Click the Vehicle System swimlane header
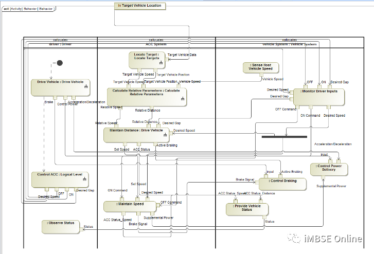This screenshot has height=254, width=374. pyautogui.click(x=289, y=44)
